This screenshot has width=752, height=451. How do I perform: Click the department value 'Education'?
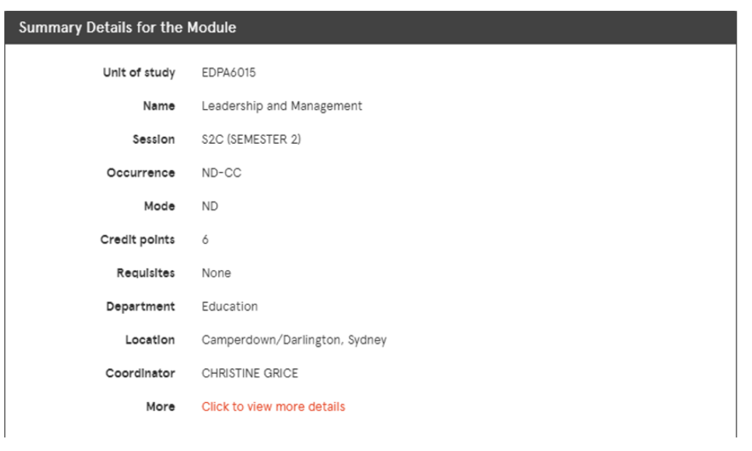coord(230,306)
